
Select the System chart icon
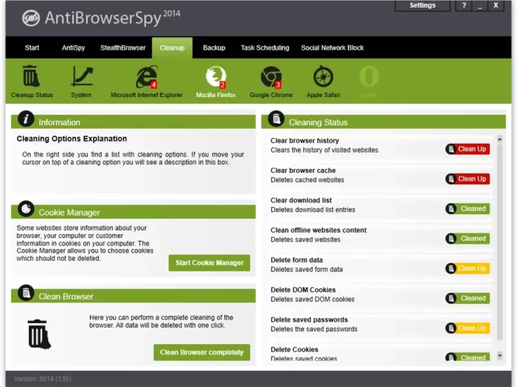pyautogui.click(x=82, y=76)
